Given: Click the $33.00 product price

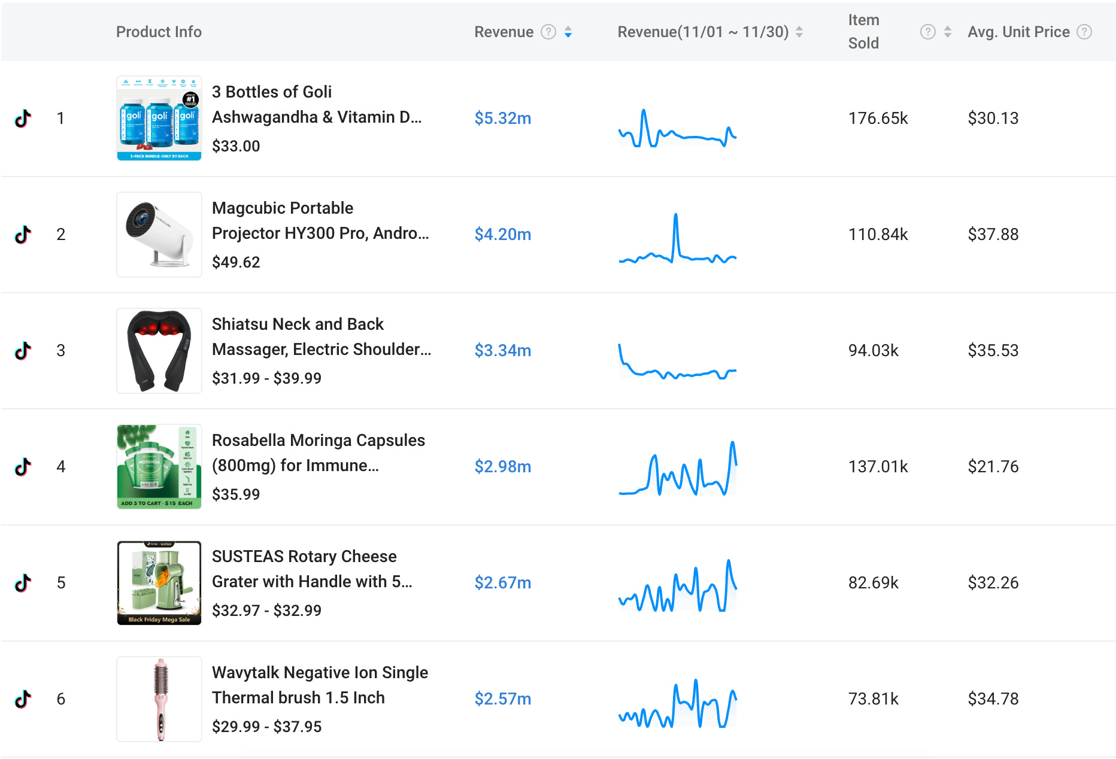Looking at the screenshot, I should coord(236,146).
